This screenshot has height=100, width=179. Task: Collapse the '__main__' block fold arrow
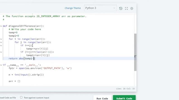[1, 65]
